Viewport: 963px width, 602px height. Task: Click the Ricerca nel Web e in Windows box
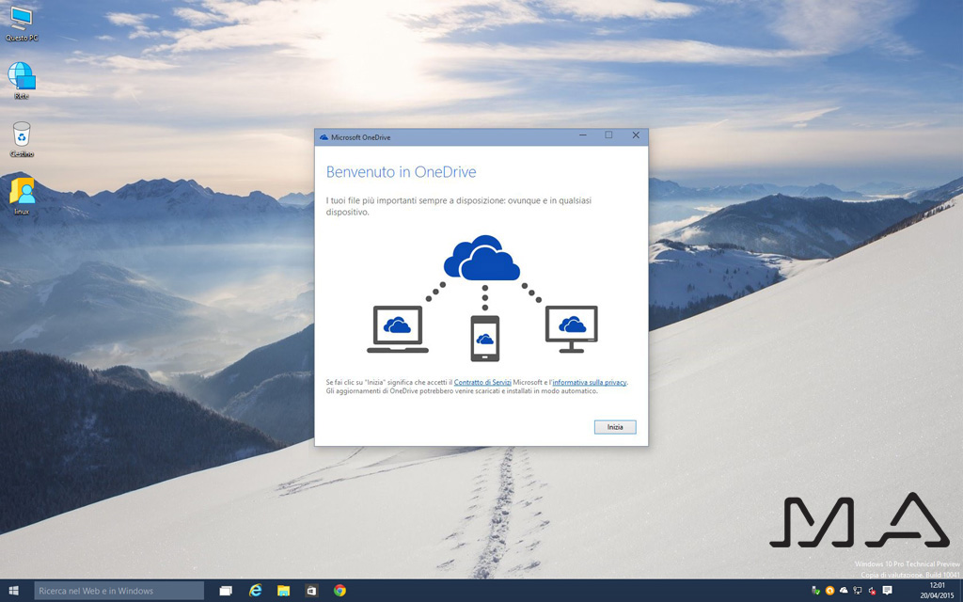click(119, 591)
